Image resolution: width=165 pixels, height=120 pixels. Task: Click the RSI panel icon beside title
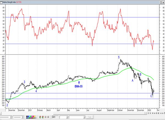1,2
